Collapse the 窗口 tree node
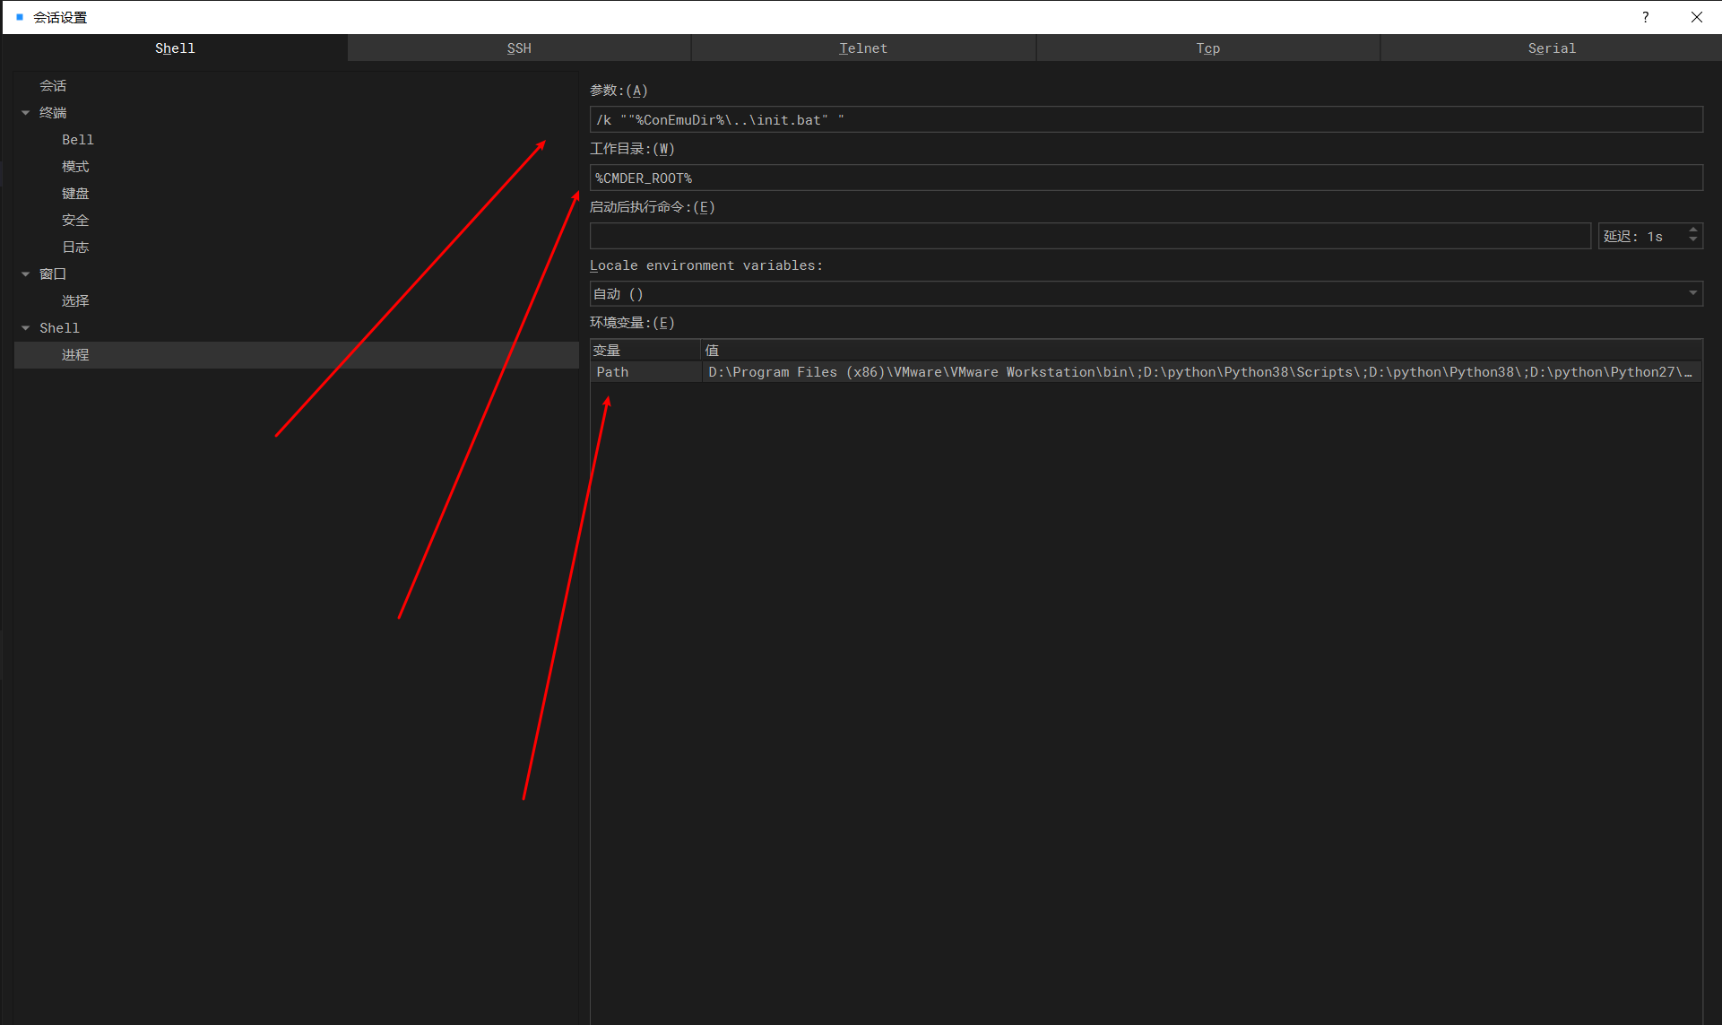 click(26, 274)
